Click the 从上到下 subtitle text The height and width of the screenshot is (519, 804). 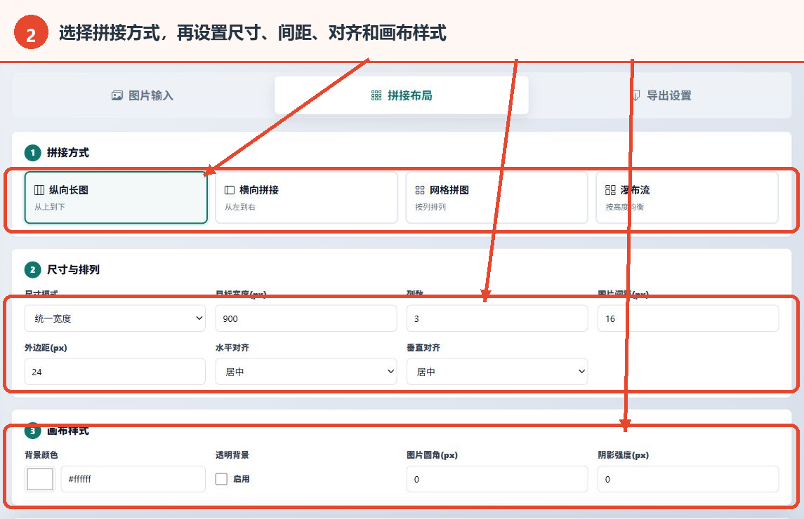tap(50, 207)
